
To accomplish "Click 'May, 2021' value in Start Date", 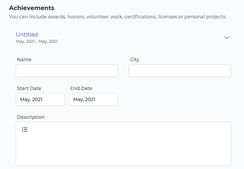I will click(x=31, y=99).
